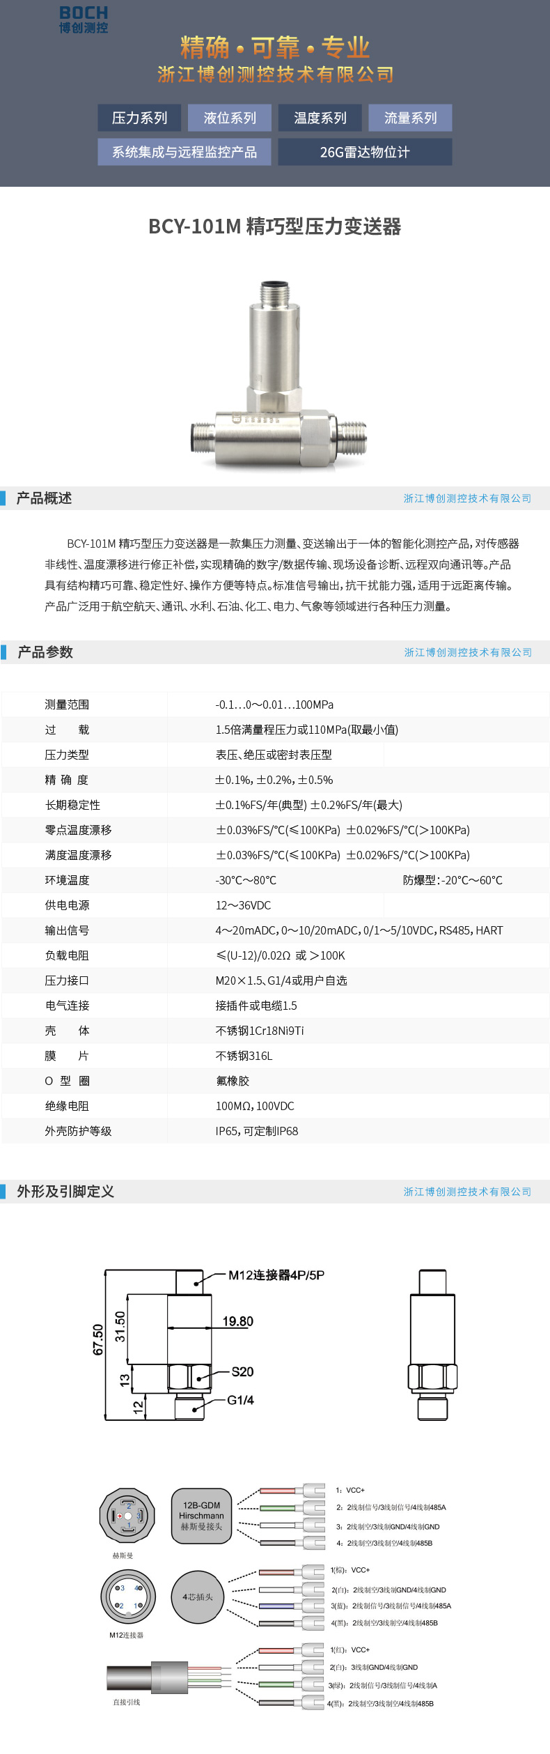Viewport: 550px width, 1754px height.
Task: Click the Hirschmann pin 1: VCC+ label
Action: pyautogui.click(x=350, y=1490)
